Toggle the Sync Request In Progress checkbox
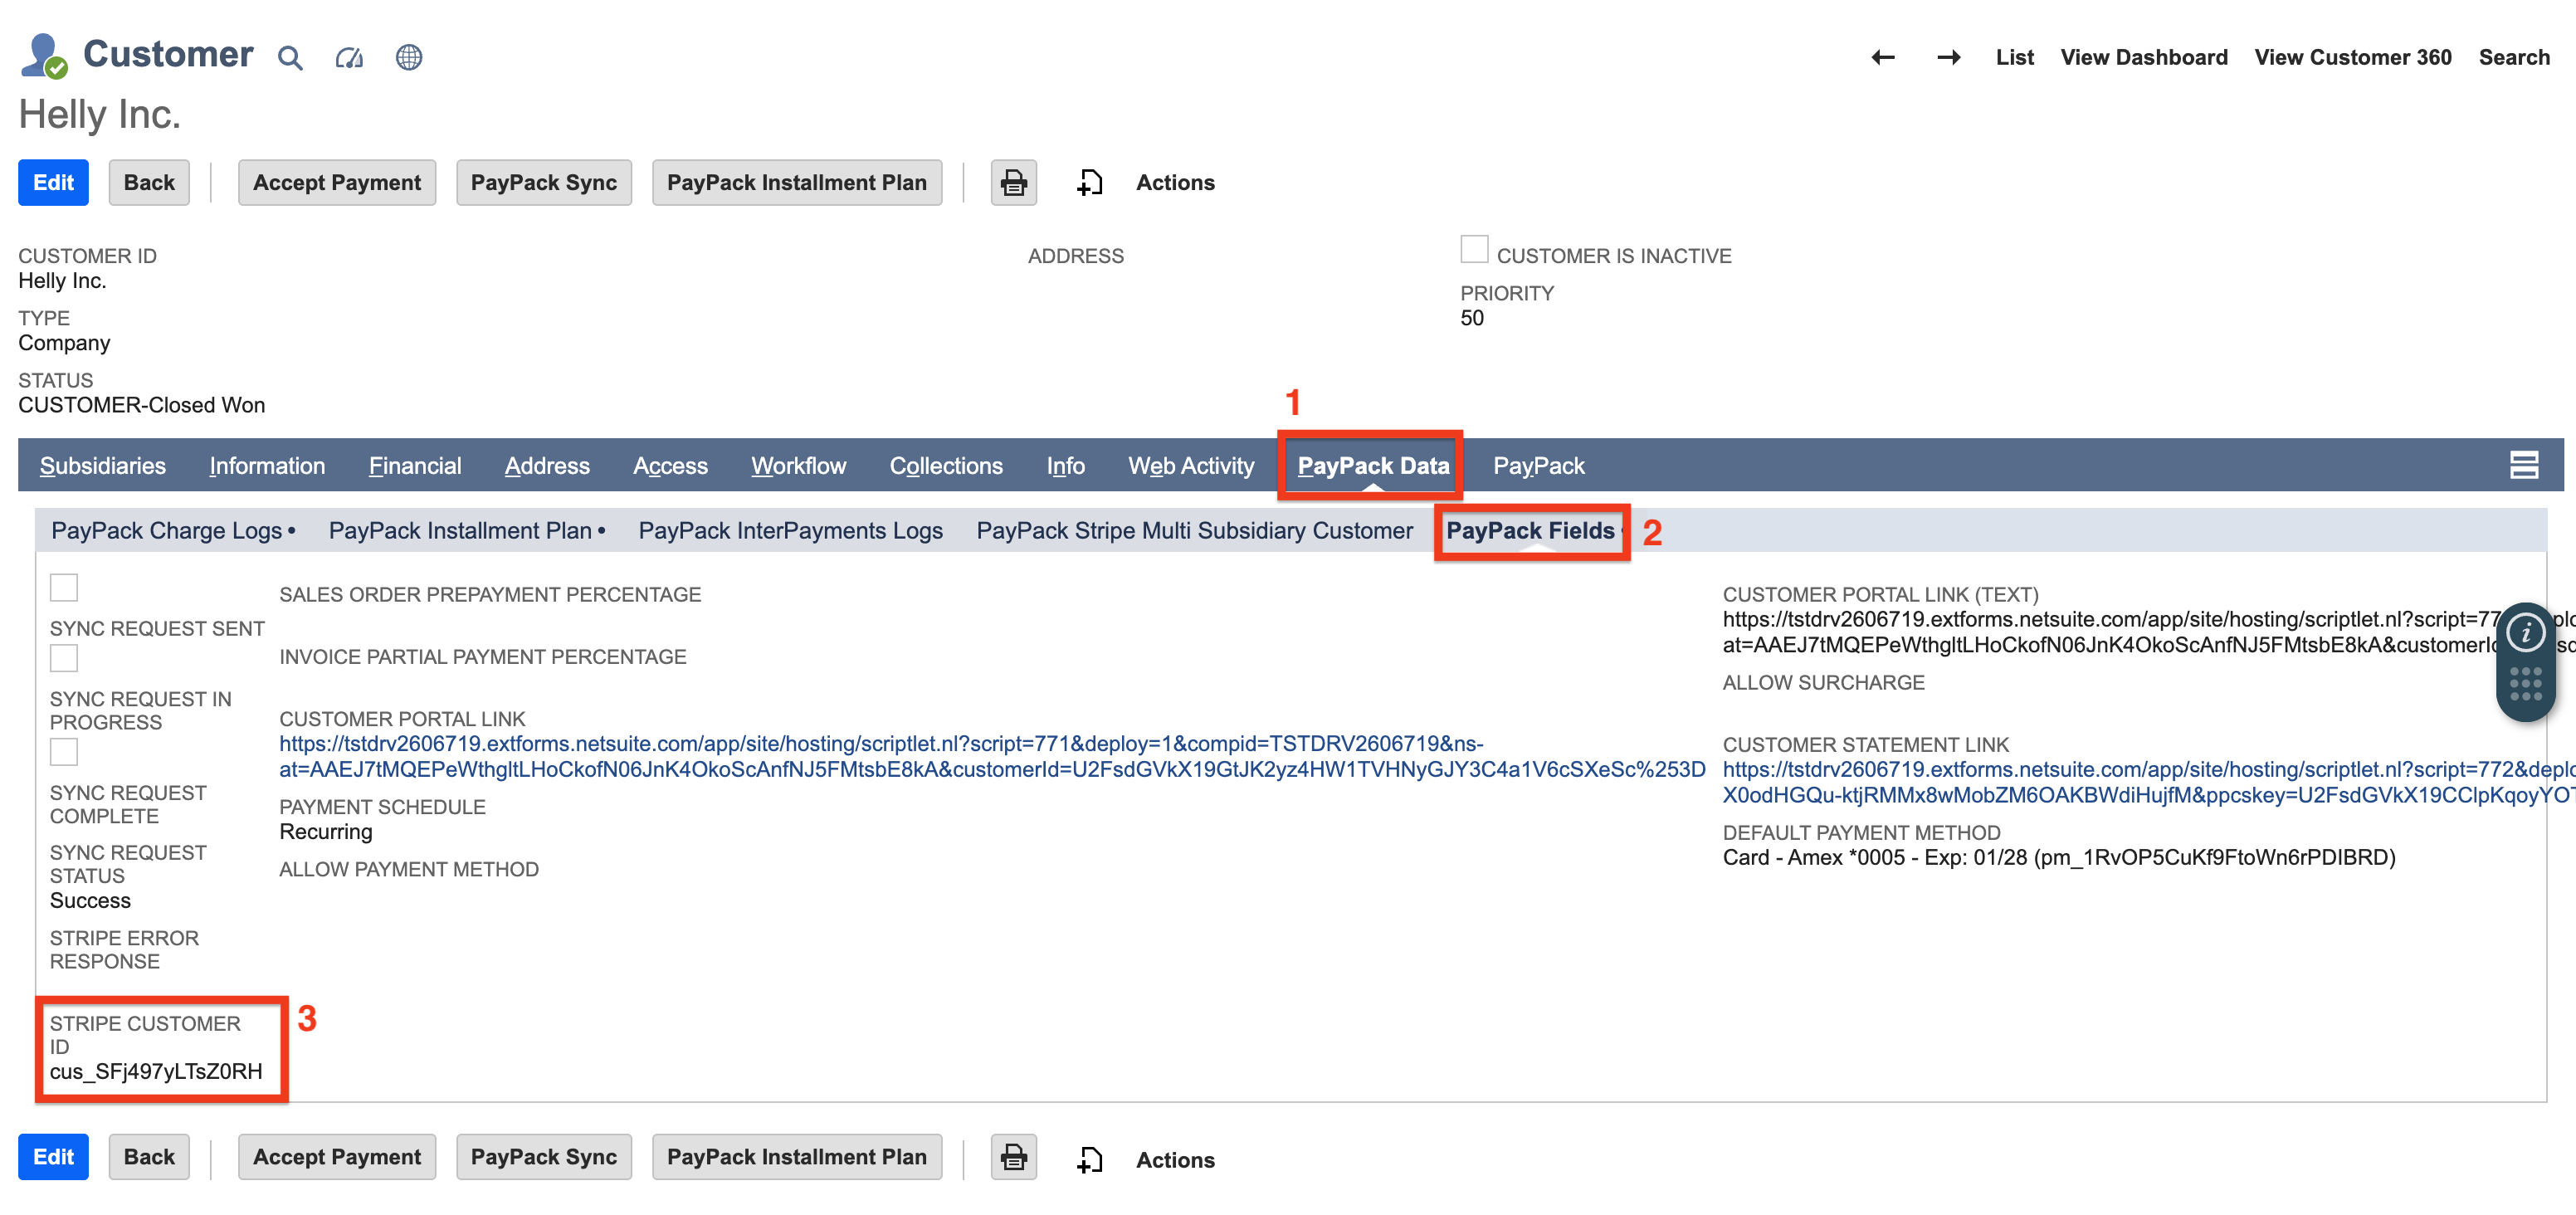Image resolution: width=2576 pixels, height=1215 pixels. (x=64, y=658)
